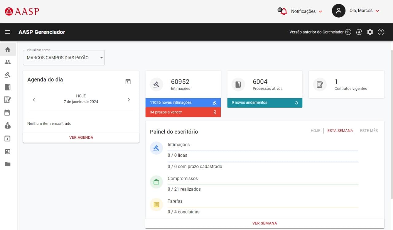Click the page vertical scrollbar
The image size is (393, 230).
click(x=391, y=124)
